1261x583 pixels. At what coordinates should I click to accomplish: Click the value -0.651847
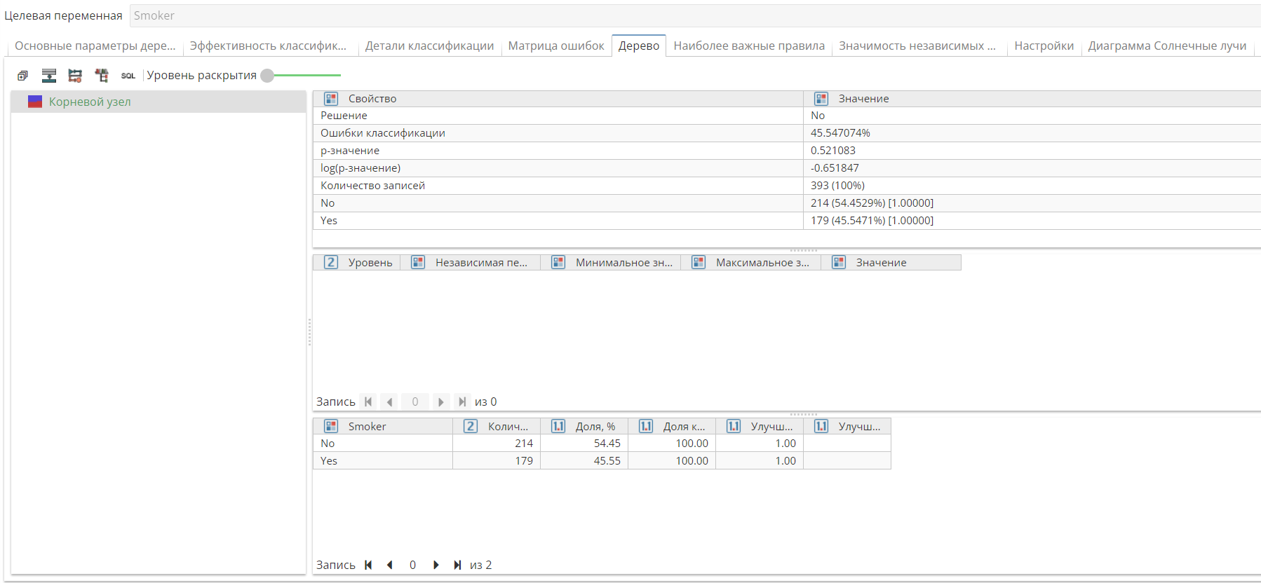point(835,168)
